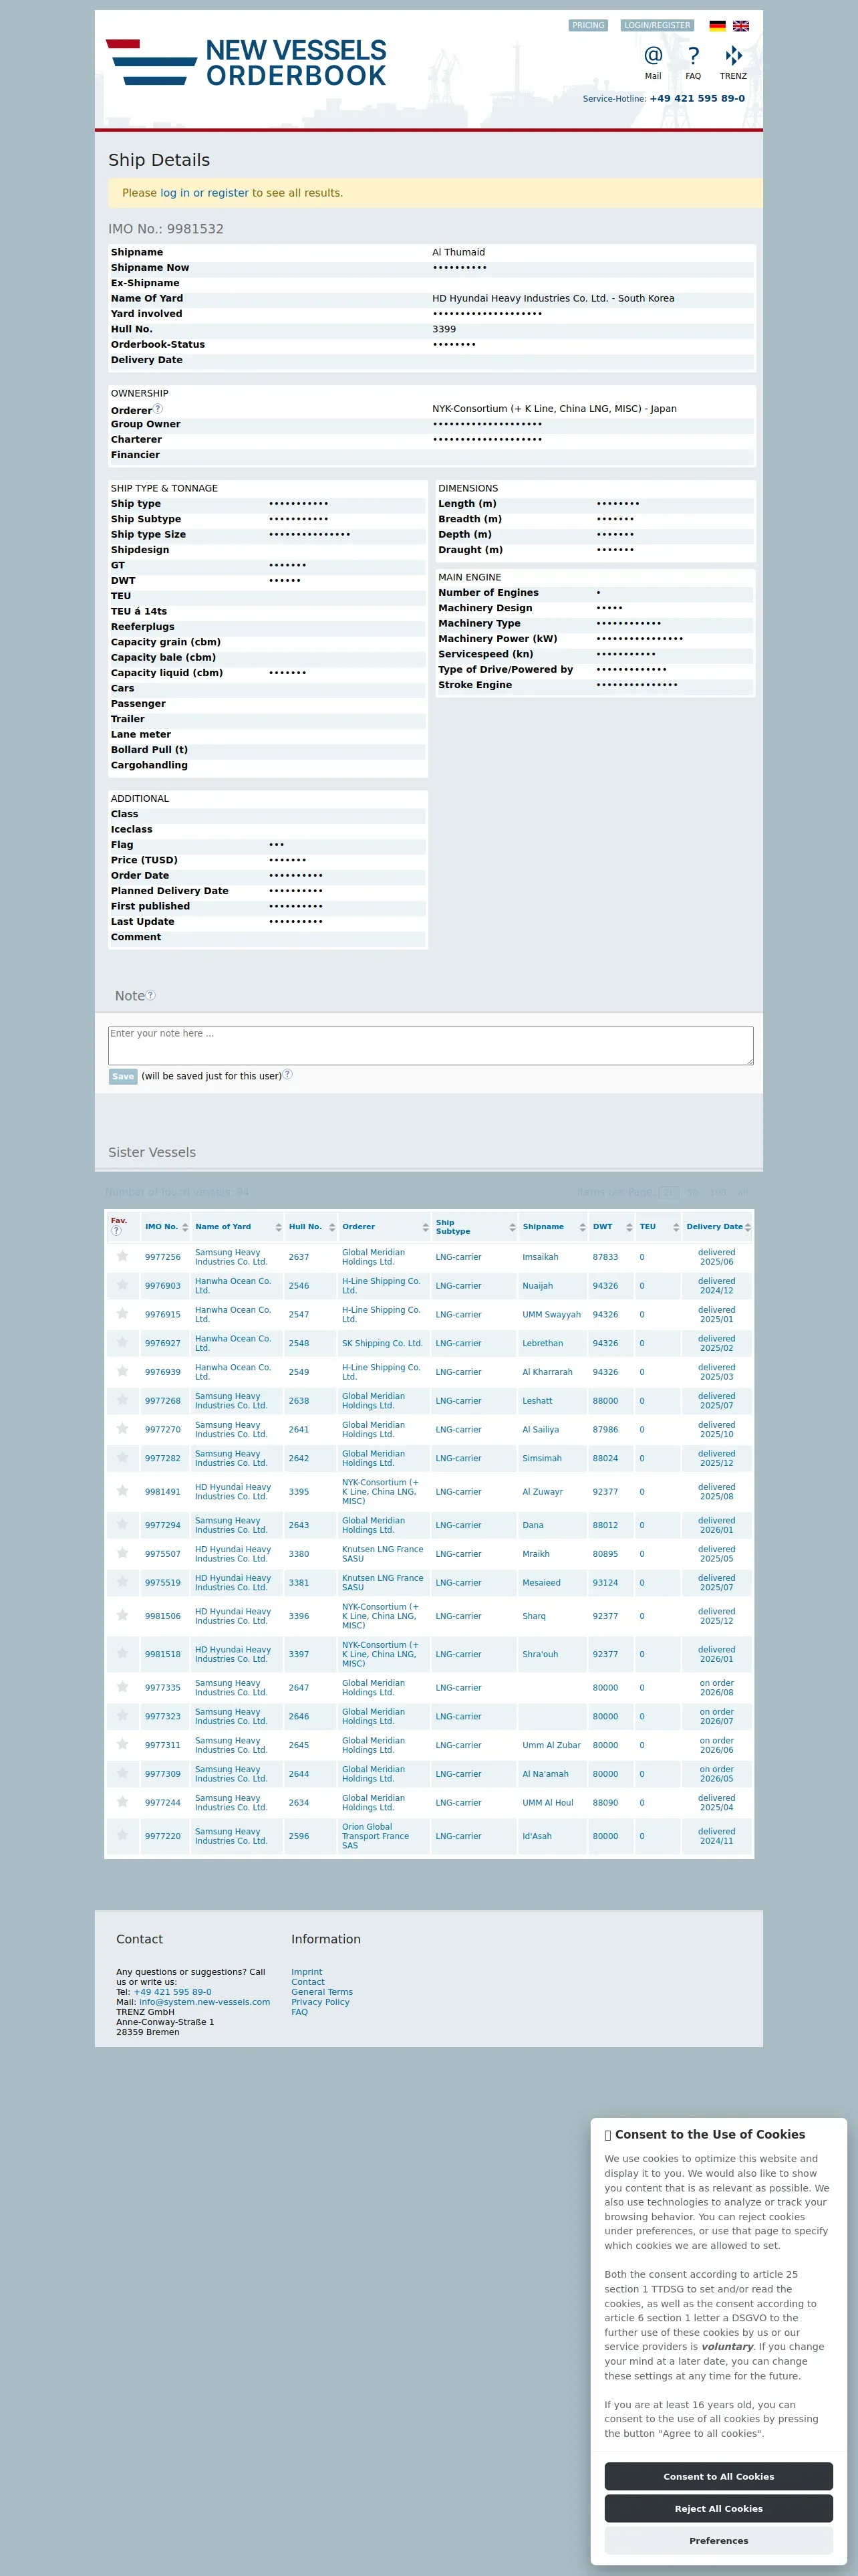Viewport: 858px width, 2576px height.
Task: Sort table by Hull No. column
Action: pos(311,1226)
